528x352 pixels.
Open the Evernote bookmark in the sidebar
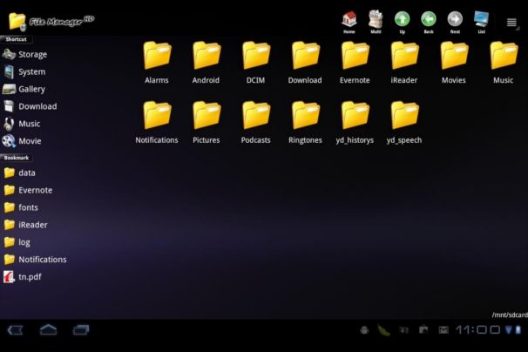pyautogui.click(x=28, y=190)
